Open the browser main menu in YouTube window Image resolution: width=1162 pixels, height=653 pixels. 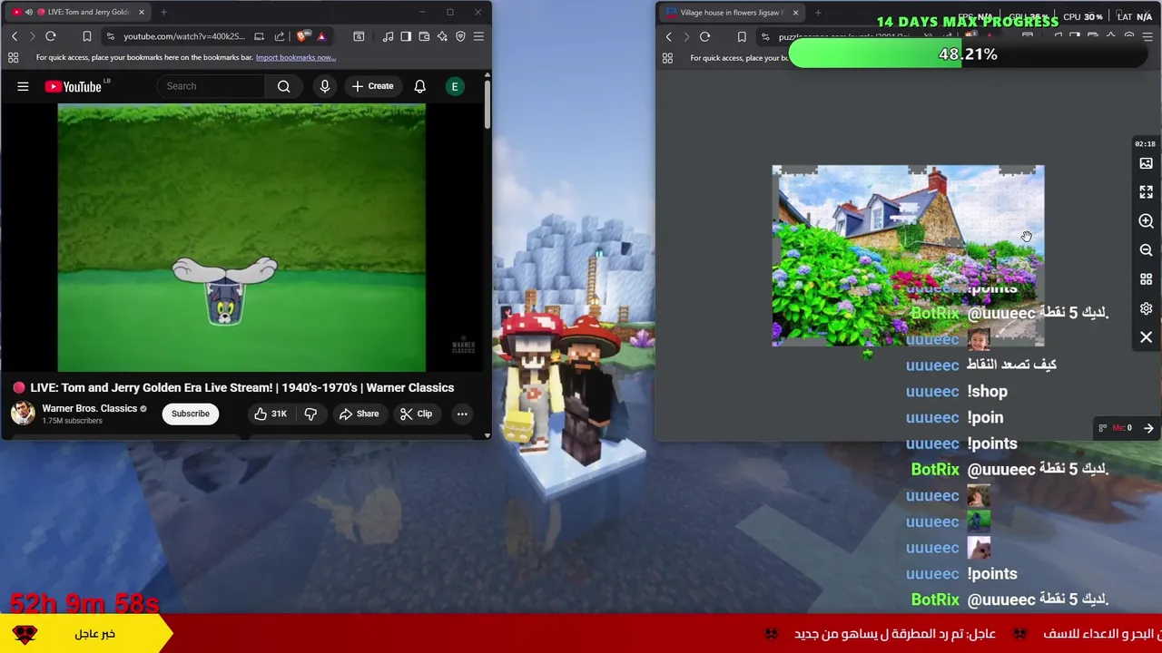coord(478,36)
